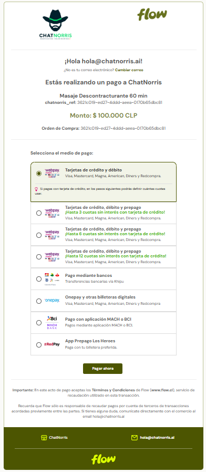Select the 3 cuotas sin interés radio
206x472 pixels.
click(x=39, y=213)
